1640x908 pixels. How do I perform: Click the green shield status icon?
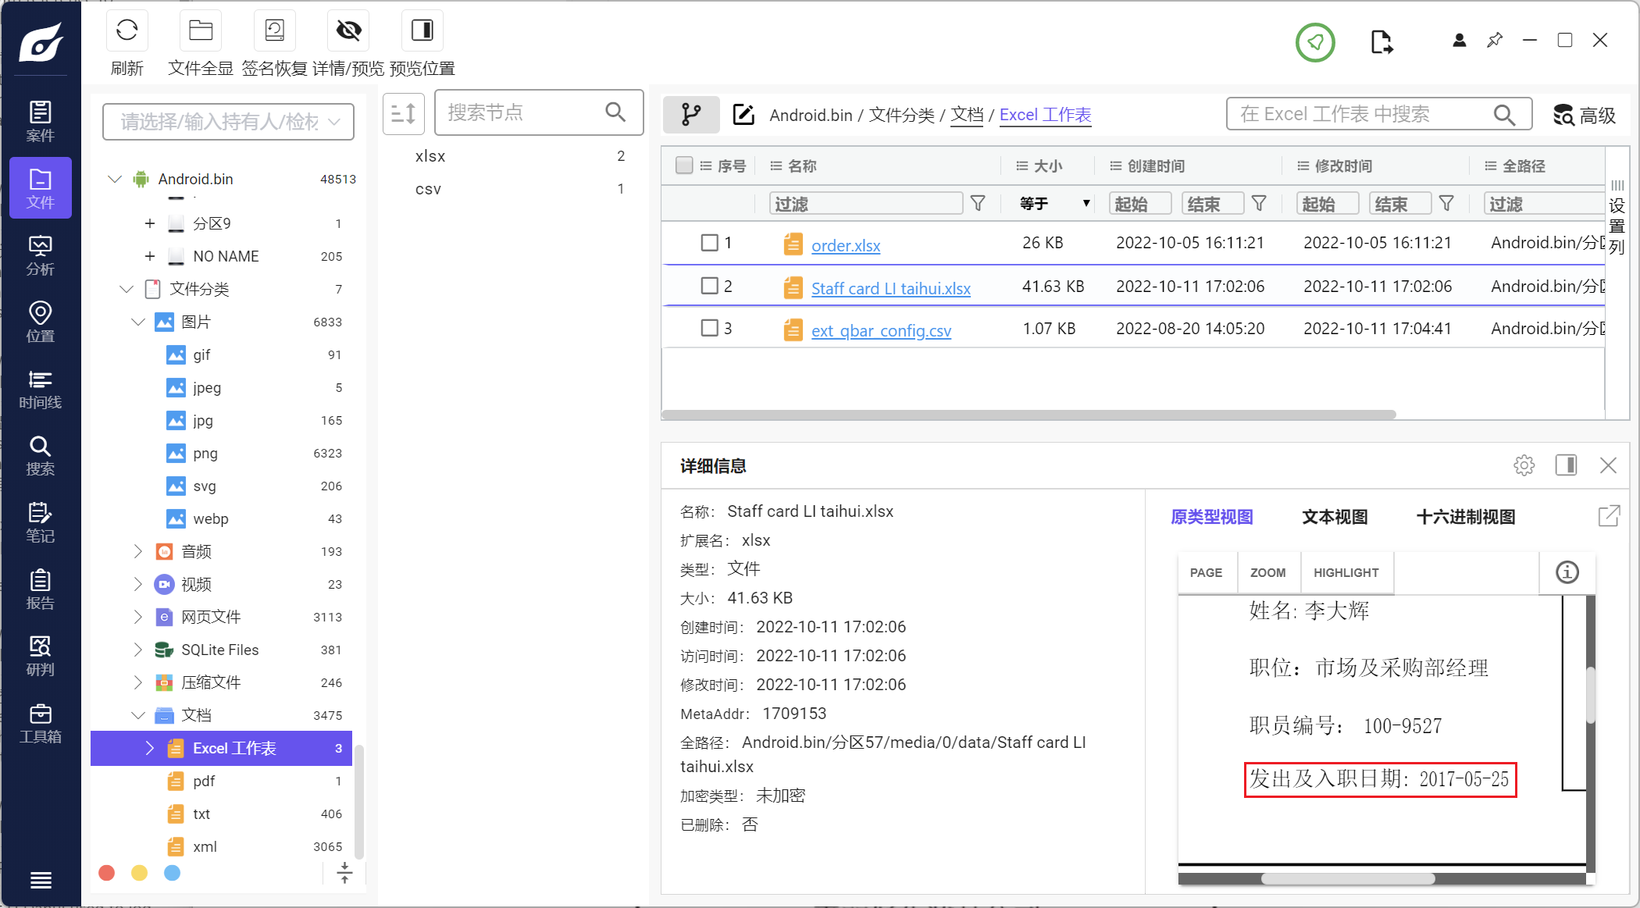click(1315, 42)
